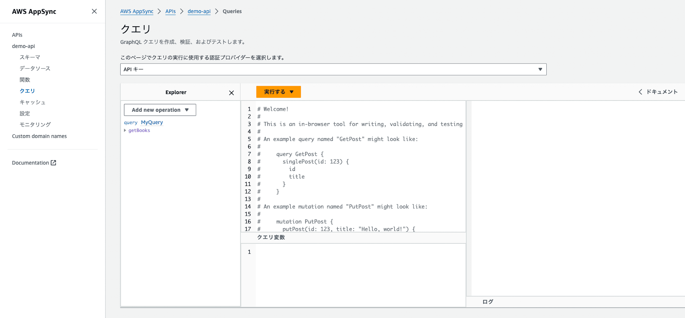The height and width of the screenshot is (318, 685).
Task: Open スキーマ in the sidebar
Action: [x=30, y=57]
